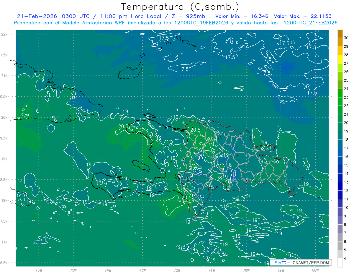Click the "11:00 pm Hora Local" text
The height and width of the screenshot is (274, 354).
pos(130,16)
